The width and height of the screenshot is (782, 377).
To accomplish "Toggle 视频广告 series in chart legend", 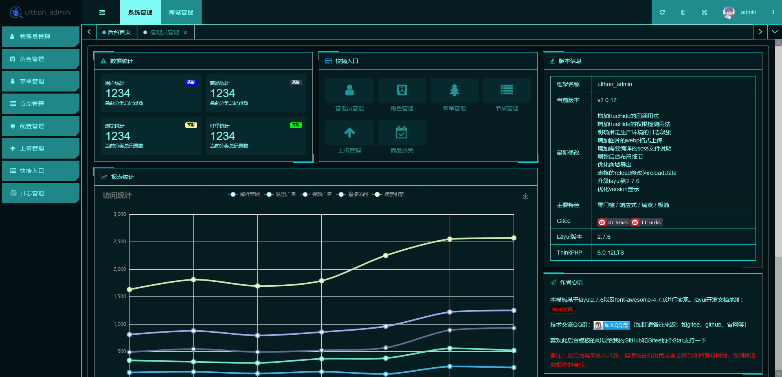I will [x=316, y=194].
